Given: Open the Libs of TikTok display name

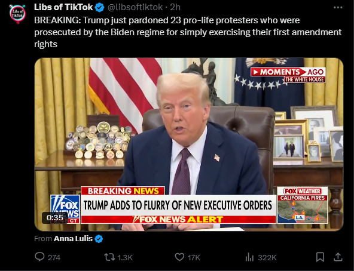Looking at the screenshot, I should click(x=63, y=7).
